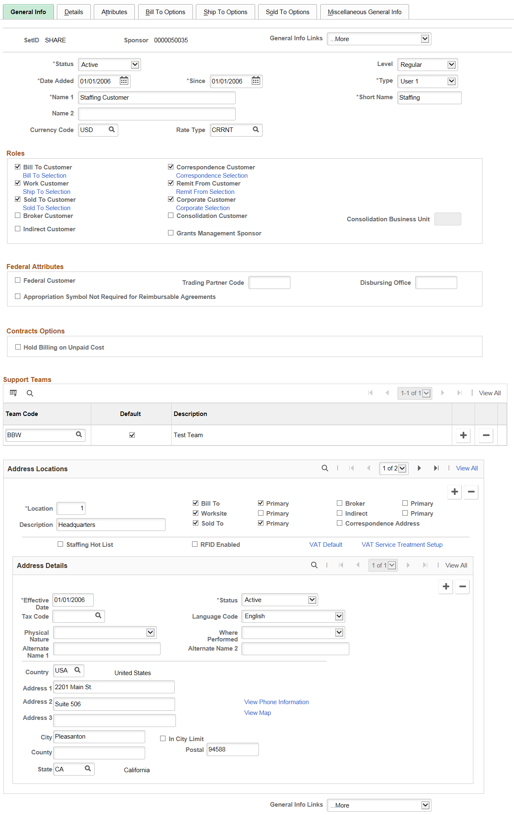Open Sold To Options tab
Image resolution: width=514 pixels, height=815 pixels.
click(x=287, y=12)
